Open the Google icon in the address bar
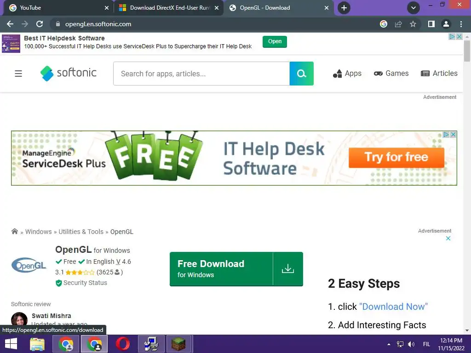The width and height of the screenshot is (471, 353). click(384, 24)
